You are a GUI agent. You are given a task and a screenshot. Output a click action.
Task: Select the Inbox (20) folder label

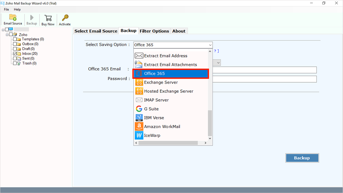(x=30, y=54)
